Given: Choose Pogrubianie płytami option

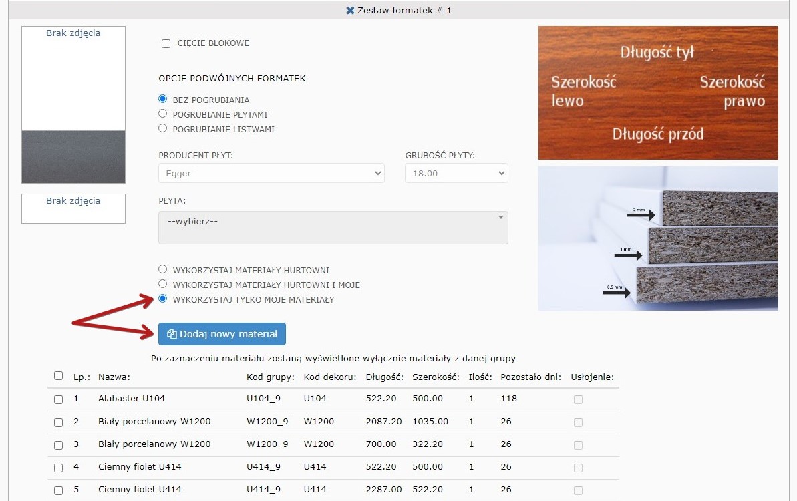Looking at the screenshot, I should pos(163,114).
